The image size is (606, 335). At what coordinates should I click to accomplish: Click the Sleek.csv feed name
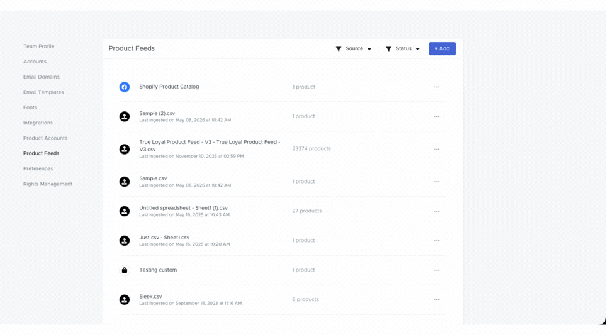pyautogui.click(x=150, y=297)
